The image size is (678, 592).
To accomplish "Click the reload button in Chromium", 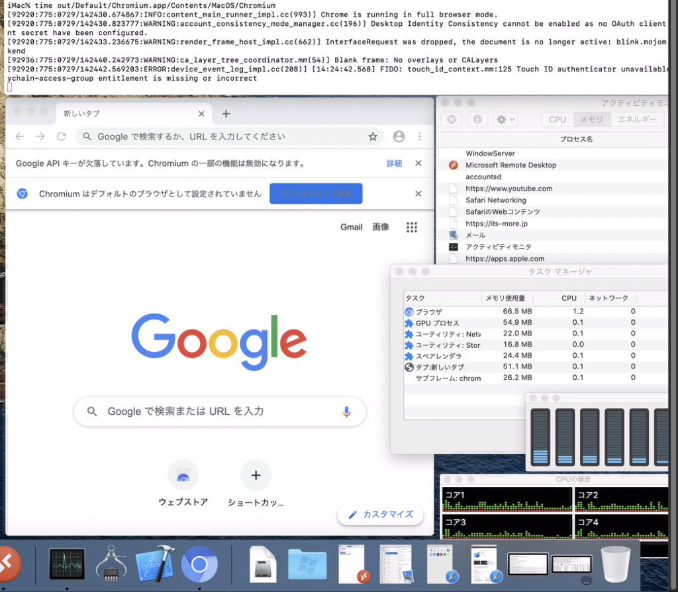I will coord(61,136).
